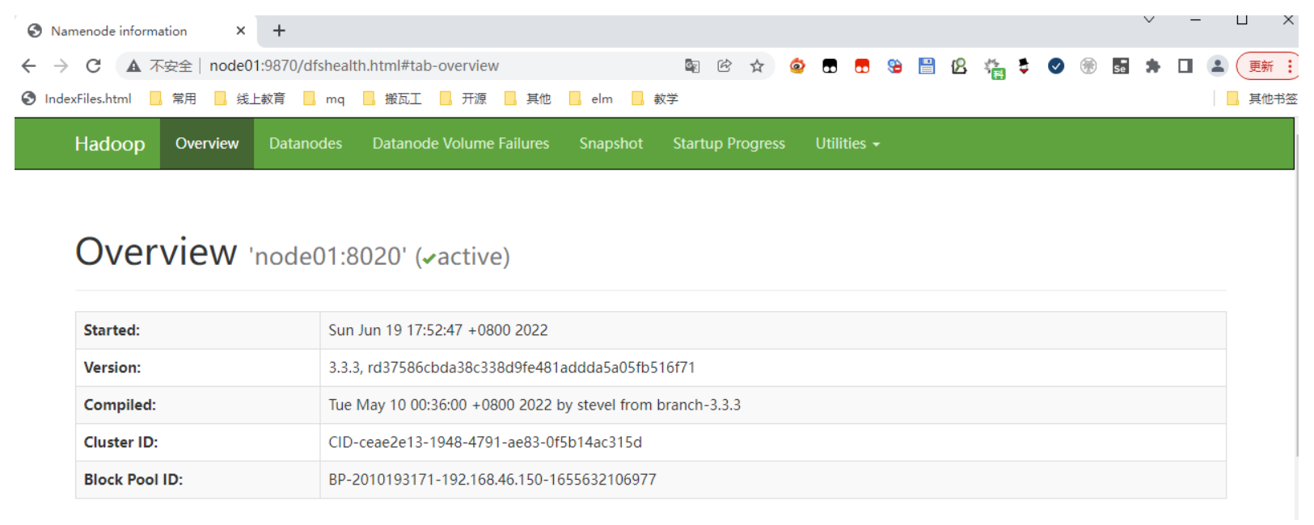Open the user profile avatar
The image size is (1314, 525).
(1218, 66)
